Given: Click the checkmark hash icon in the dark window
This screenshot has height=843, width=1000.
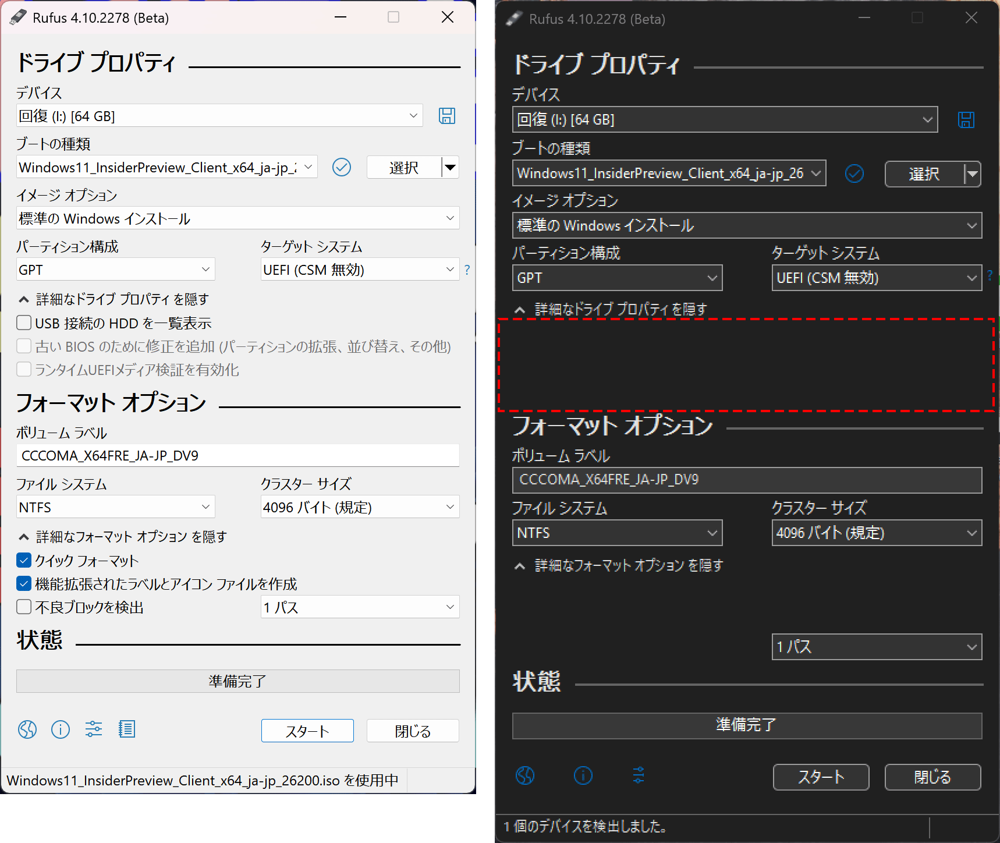Looking at the screenshot, I should (x=854, y=173).
